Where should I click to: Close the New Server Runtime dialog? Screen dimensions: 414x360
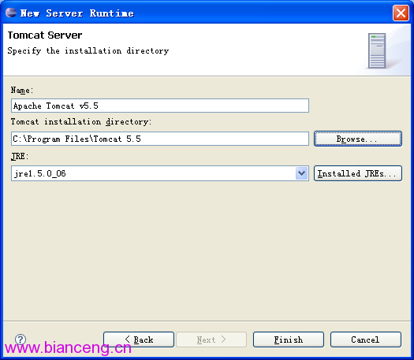(x=401, y=13)
